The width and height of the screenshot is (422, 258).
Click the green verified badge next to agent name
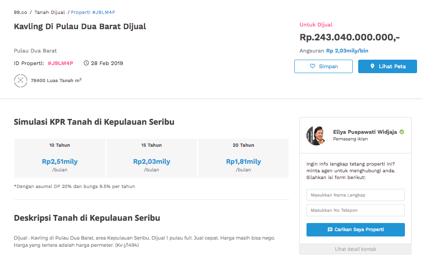pos(401,131)
